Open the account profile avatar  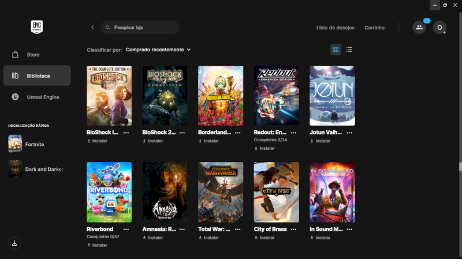coord(439,27)
